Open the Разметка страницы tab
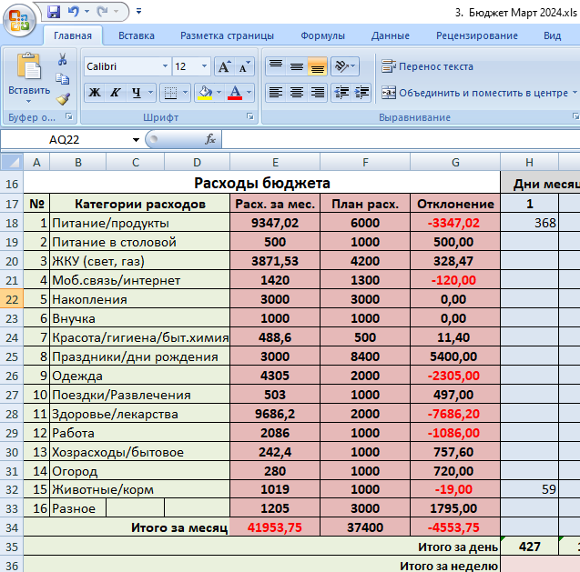This screenshot has width=580, height=572. [227, 35]
